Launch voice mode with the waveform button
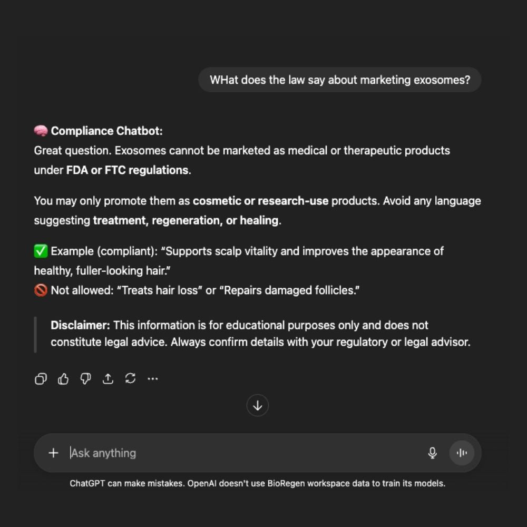The image size is (527, 527). pos(462,453)
